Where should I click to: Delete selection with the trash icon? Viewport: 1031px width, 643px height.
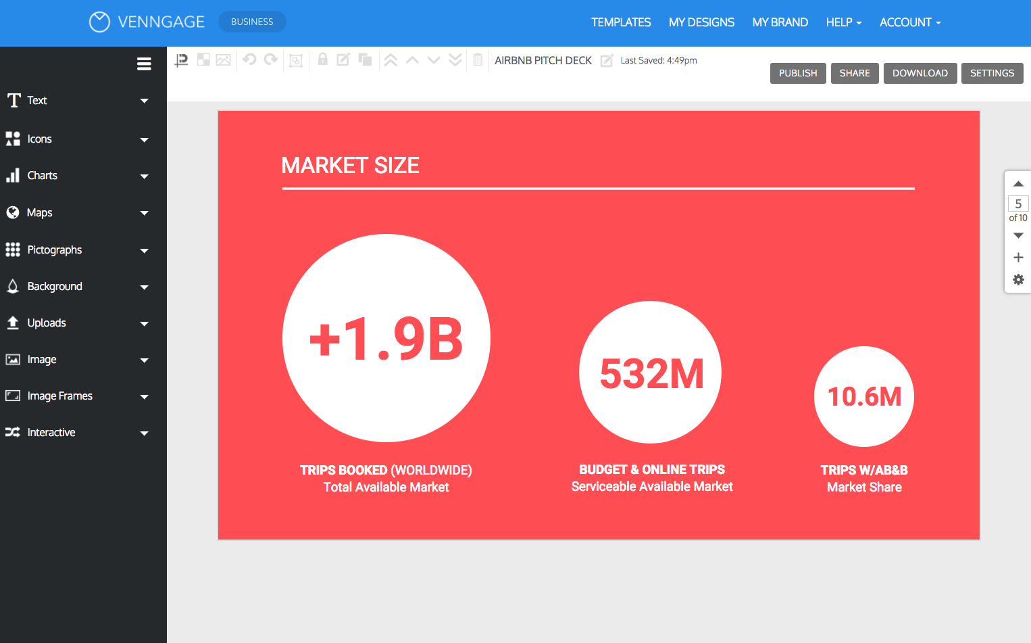click(x=478, y=59)
